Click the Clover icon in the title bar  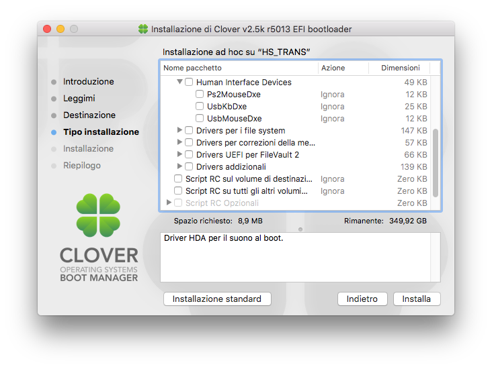click(143, 29)
